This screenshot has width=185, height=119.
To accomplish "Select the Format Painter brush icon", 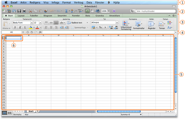I will pos(46,11).
